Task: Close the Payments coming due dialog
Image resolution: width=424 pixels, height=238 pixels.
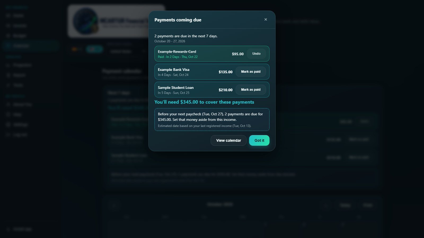Action: pos(266,20)
